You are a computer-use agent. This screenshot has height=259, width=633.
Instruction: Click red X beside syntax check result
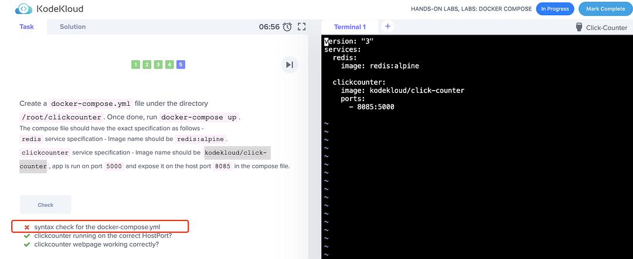(x=27, y=227)
